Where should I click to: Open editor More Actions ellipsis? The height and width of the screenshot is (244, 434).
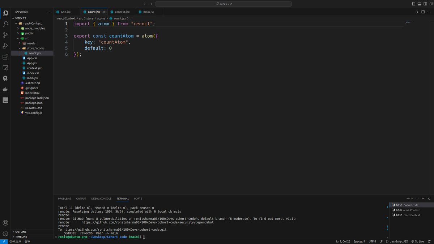pos(429,12)
